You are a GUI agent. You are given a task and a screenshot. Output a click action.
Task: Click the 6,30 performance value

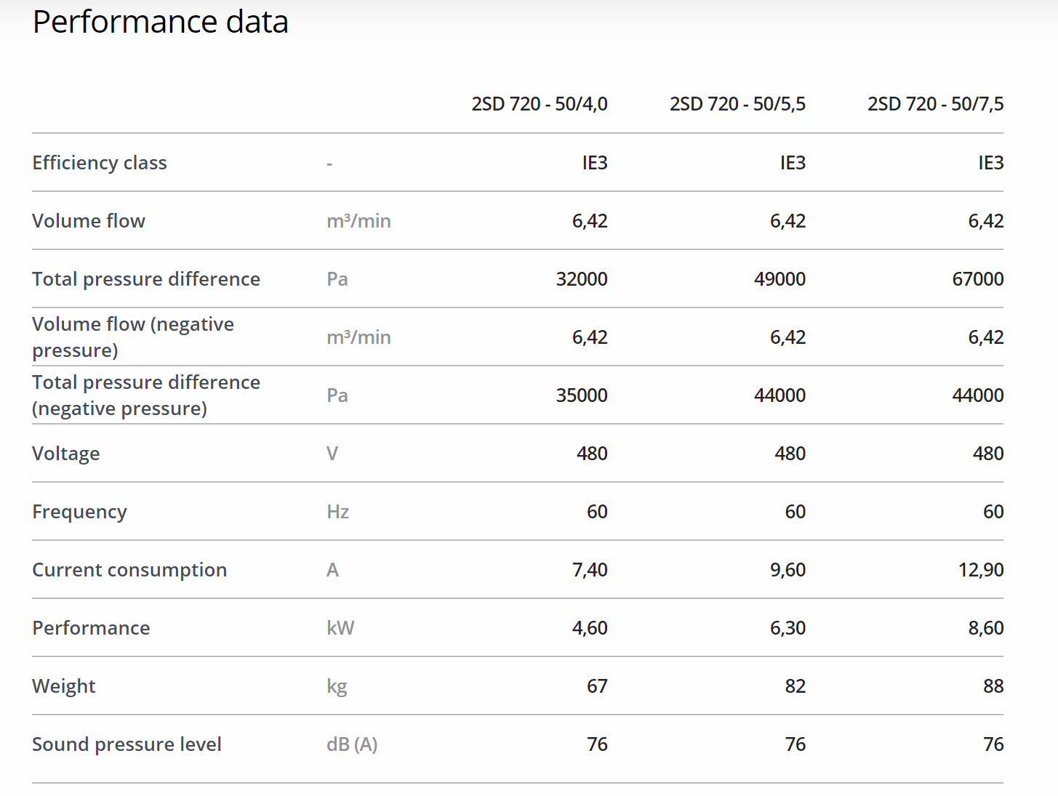[x=788, y=628]
